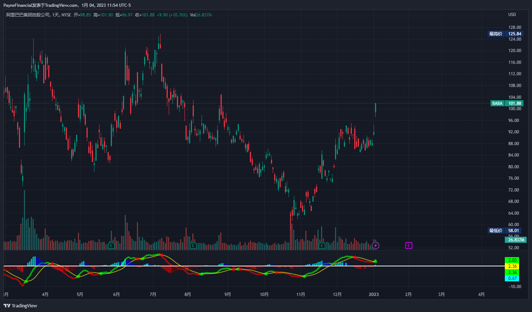The height and width of the screenshot is (312, 532).
Task: Click the 最低价 58.01 price label
Action: coord(504,231)
